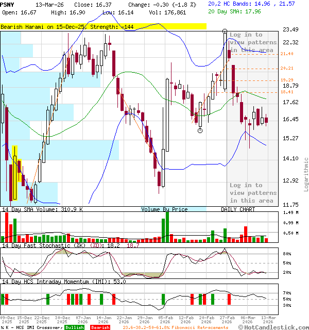
Task: Click the lower 'Log in to view patterns' notice
Action: (x=253, y=193)
